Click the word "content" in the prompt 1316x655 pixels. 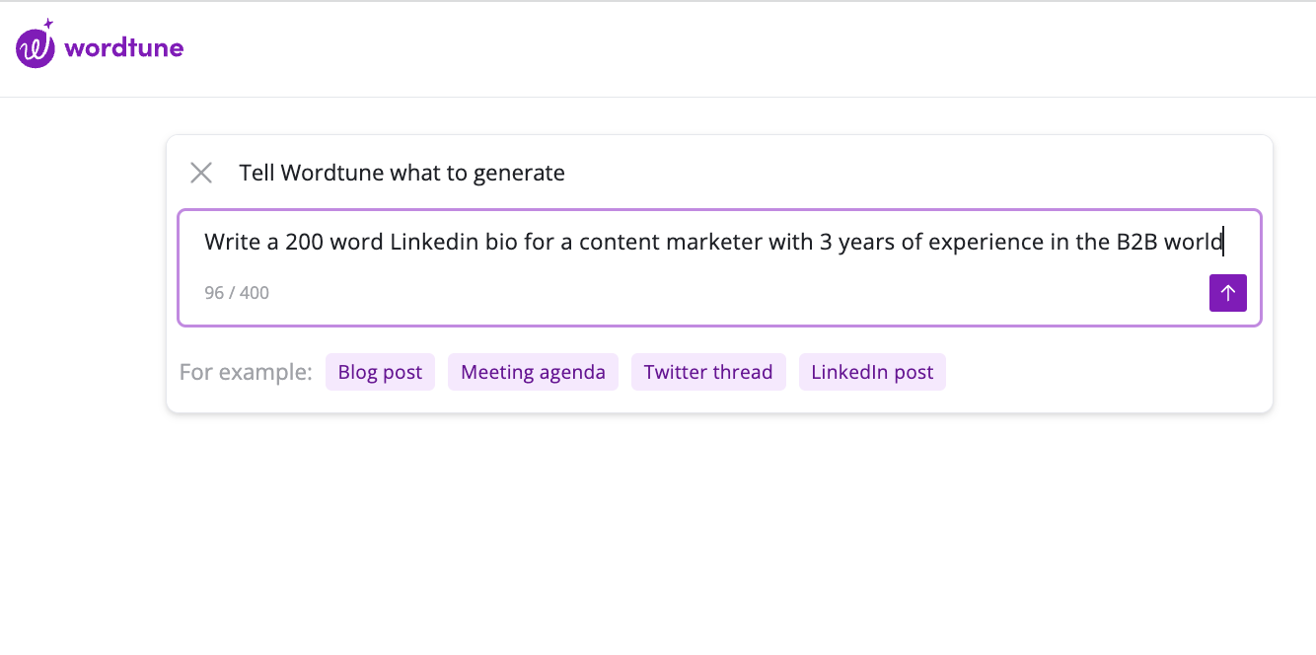pyautogui.click(x=616, y=242)
